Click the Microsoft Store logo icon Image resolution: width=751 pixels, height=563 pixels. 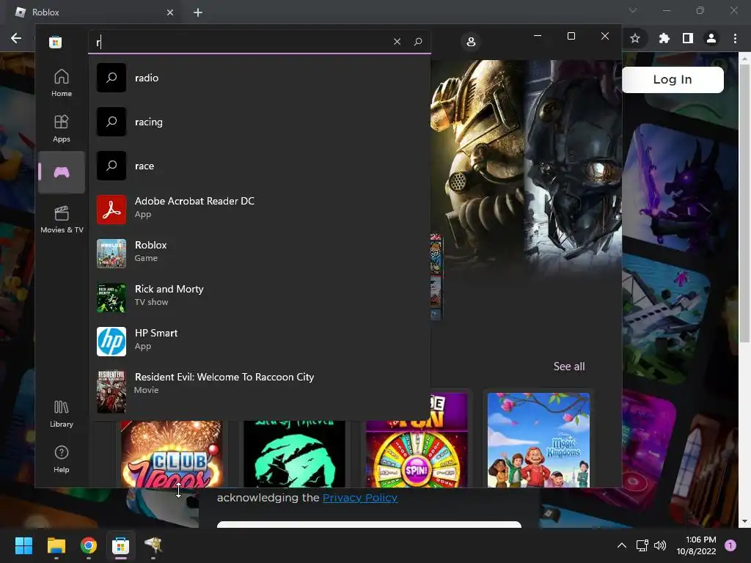(55, 42)
